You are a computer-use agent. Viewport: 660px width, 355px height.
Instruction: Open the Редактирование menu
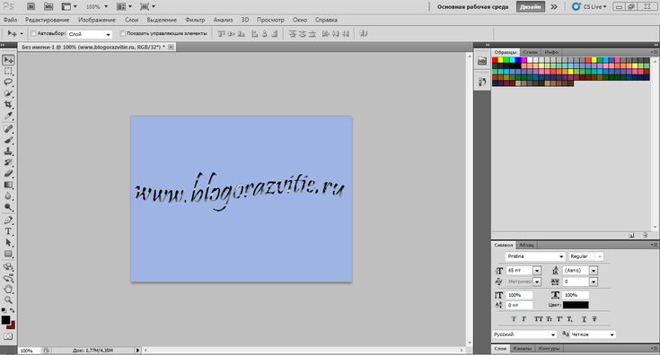point(47,20)
